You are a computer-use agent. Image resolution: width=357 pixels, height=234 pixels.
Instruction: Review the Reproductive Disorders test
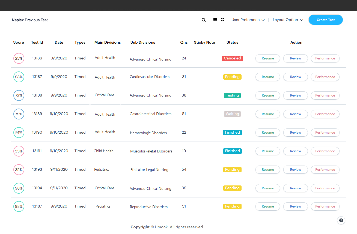point(296,206)
